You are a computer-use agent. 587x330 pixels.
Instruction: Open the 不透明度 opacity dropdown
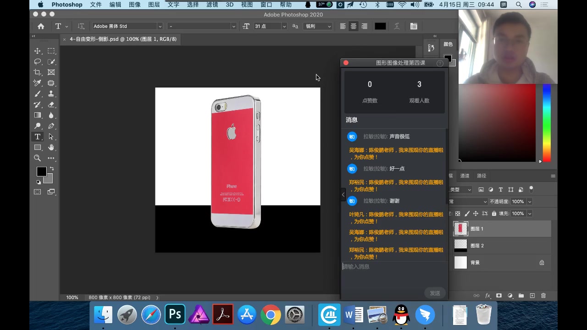click(530, 202)
